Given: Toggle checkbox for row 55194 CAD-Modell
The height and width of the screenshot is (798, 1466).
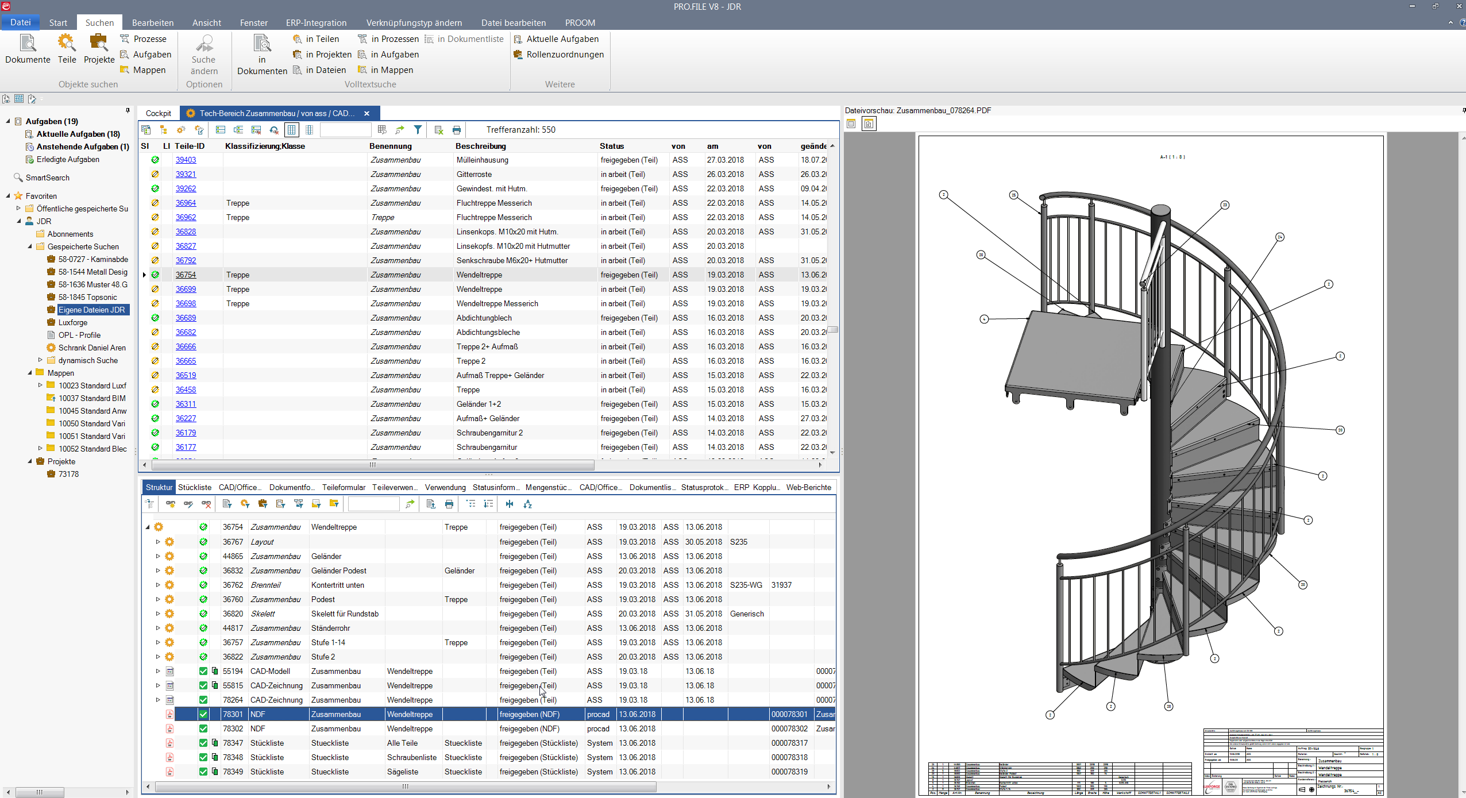Looking at the screenshot, I should (203, 671).
